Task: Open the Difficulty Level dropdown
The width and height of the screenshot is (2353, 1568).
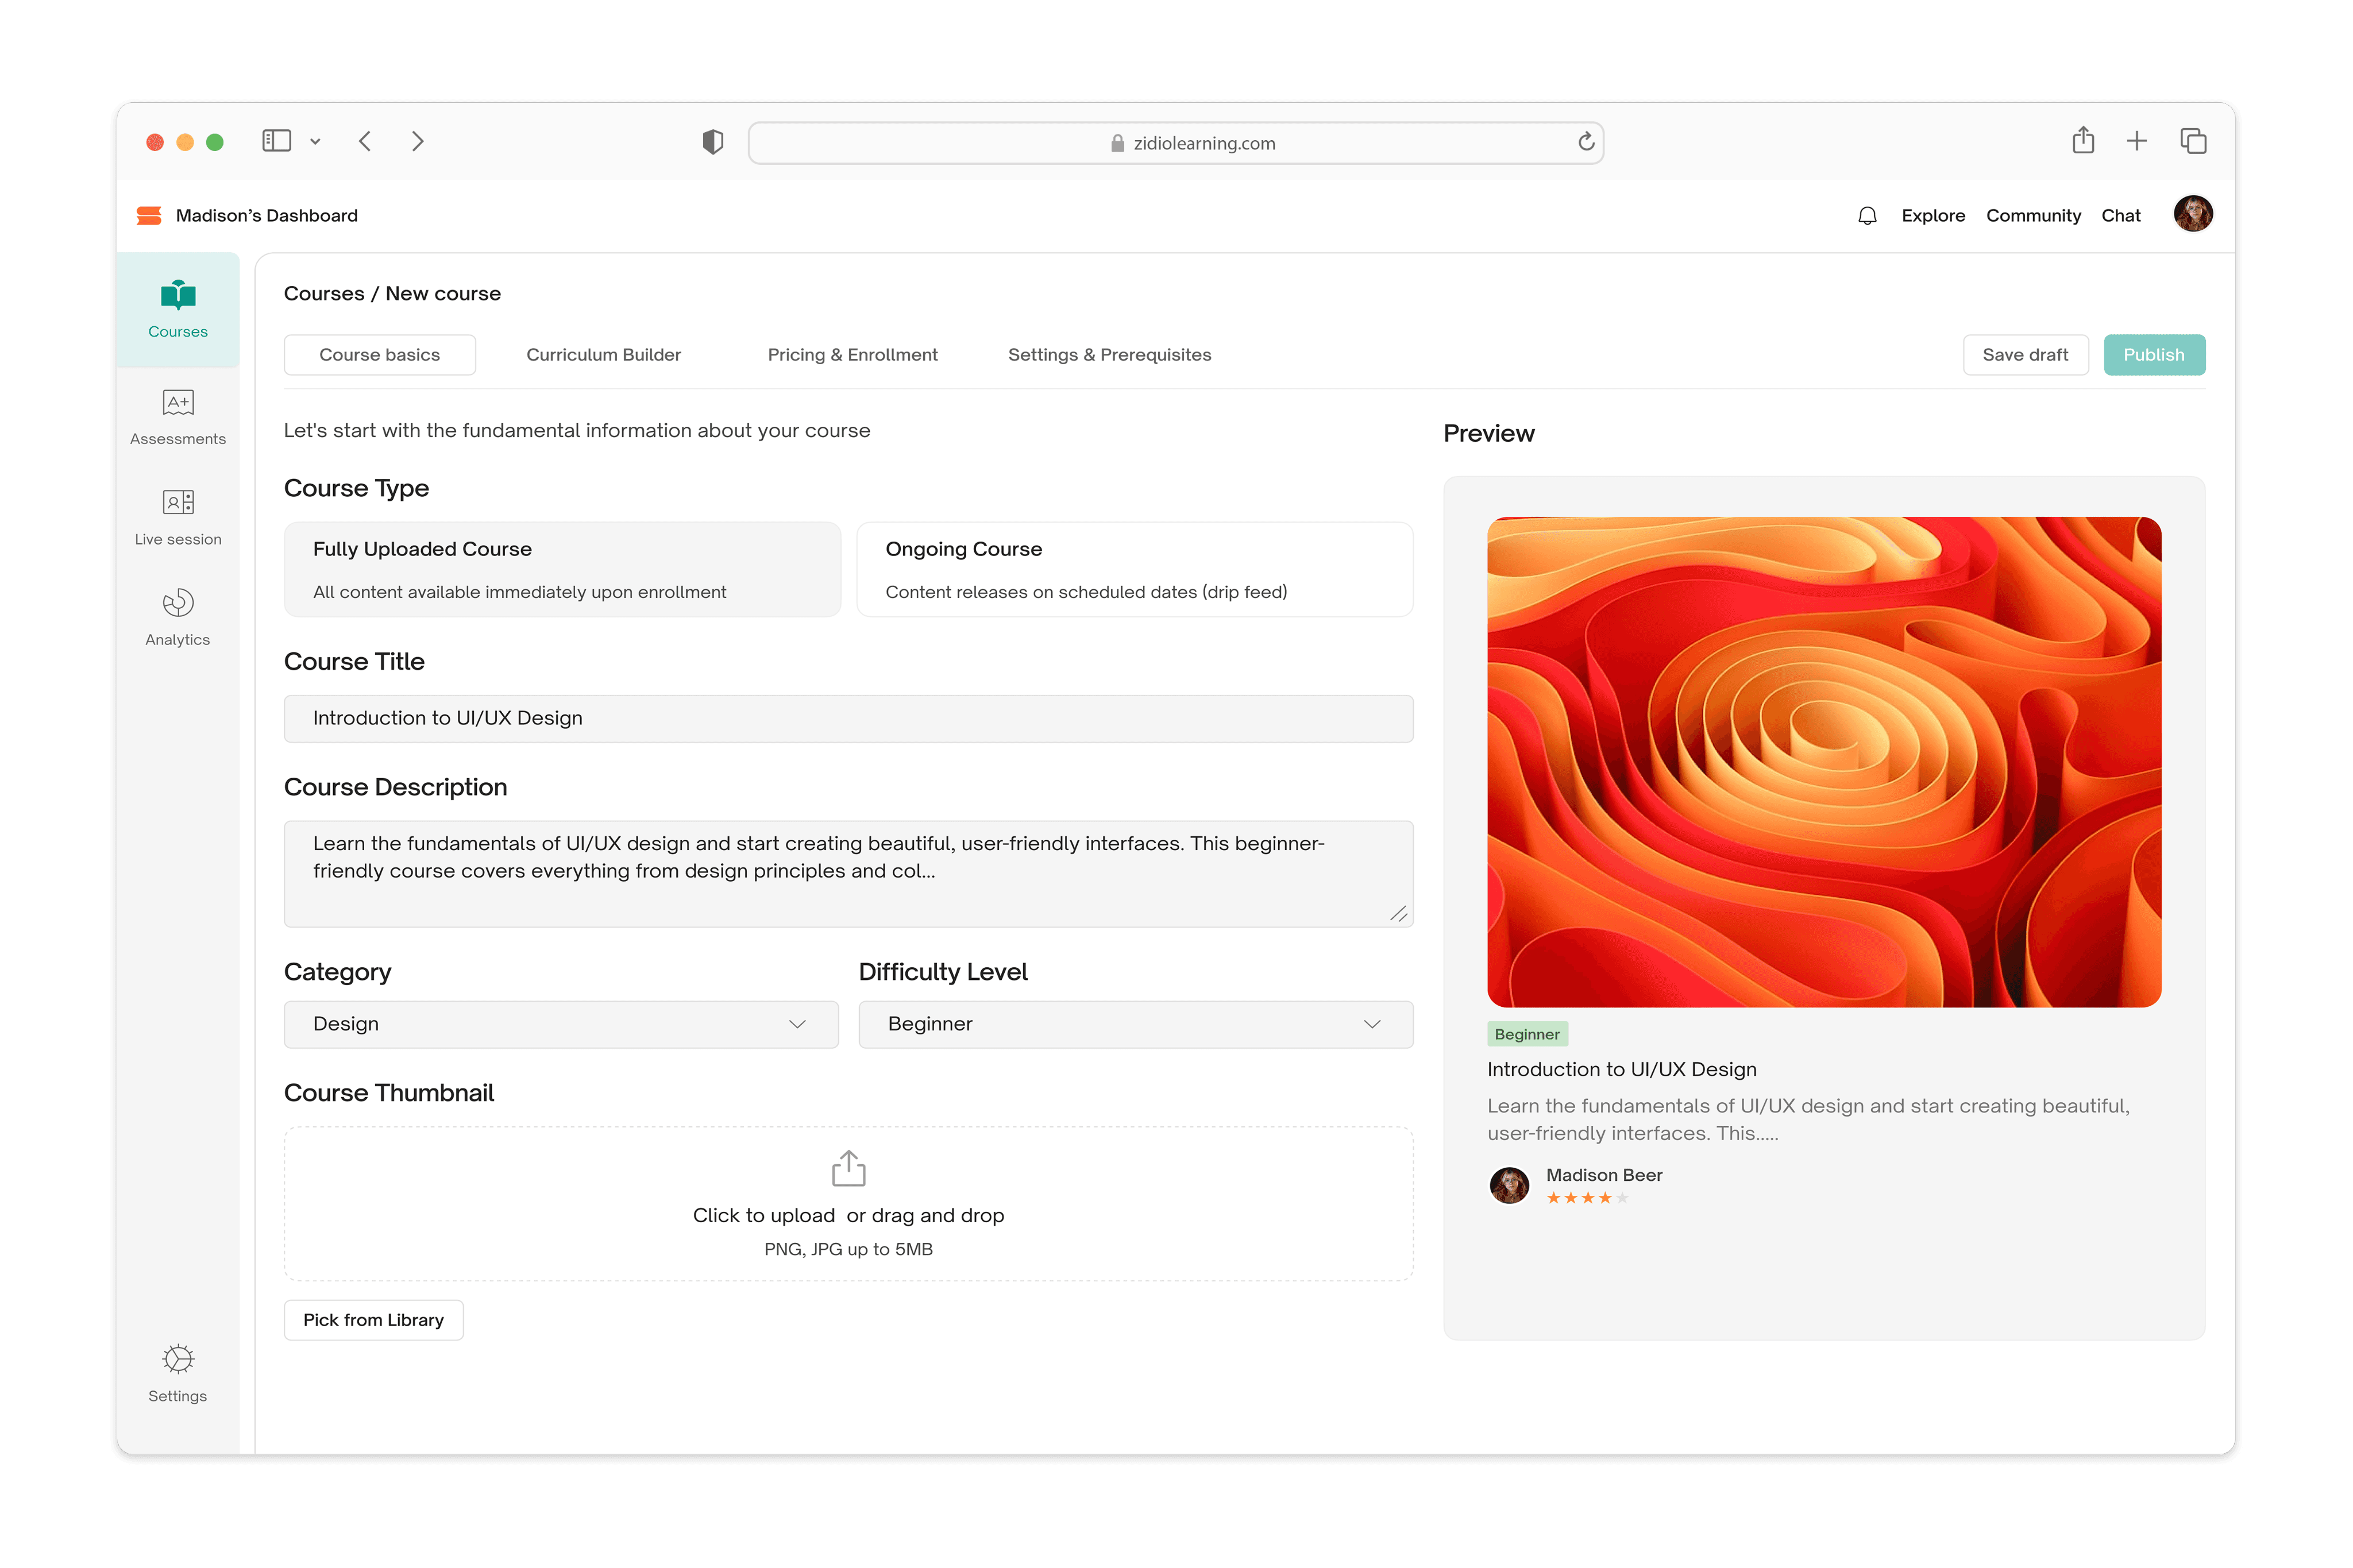Action: [x=1134, y=1023]
